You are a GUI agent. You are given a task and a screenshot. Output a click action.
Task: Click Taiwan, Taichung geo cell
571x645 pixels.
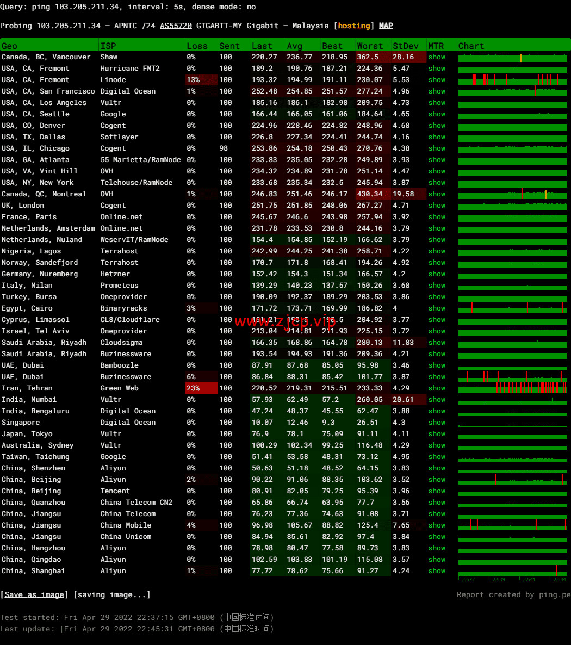tap(35, 457)
